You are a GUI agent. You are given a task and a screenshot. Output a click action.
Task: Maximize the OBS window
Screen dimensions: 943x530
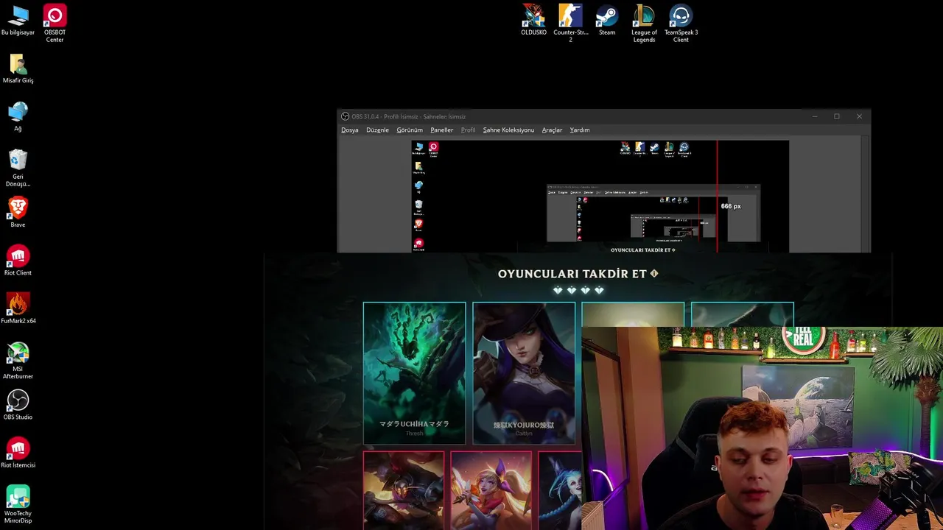837,116
